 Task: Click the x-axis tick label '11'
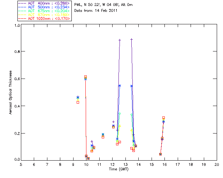(99, 164)
